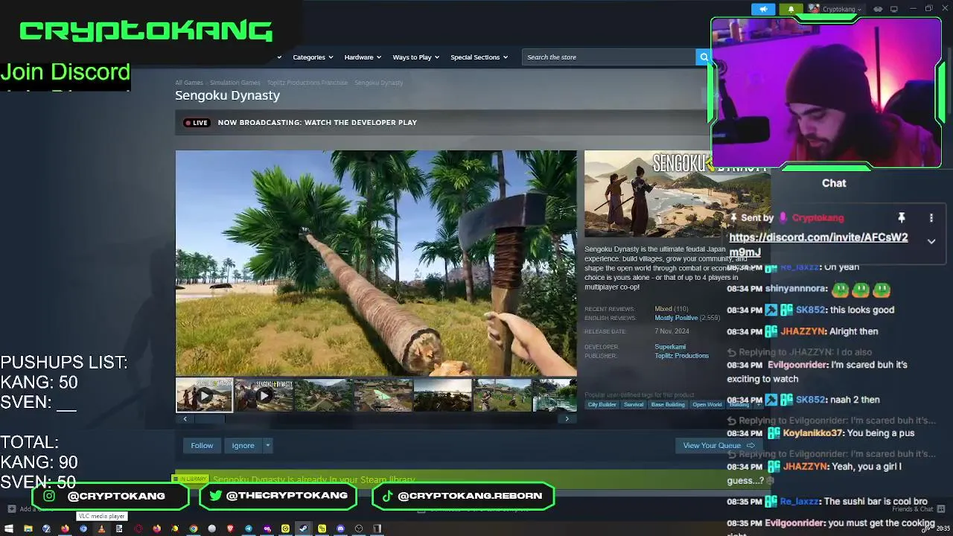The height and width of the screenshot is (536, 953).
Task: Open the green notifications bell
Action: pos(791,9)
